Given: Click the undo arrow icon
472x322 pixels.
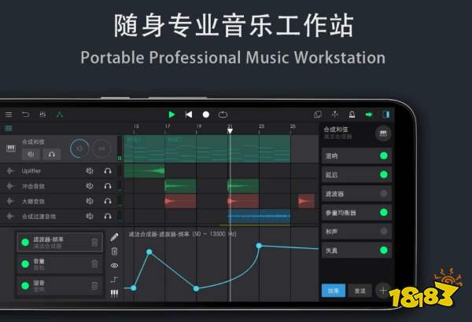Looking at the screenshot, I should (x=26, y=115).
